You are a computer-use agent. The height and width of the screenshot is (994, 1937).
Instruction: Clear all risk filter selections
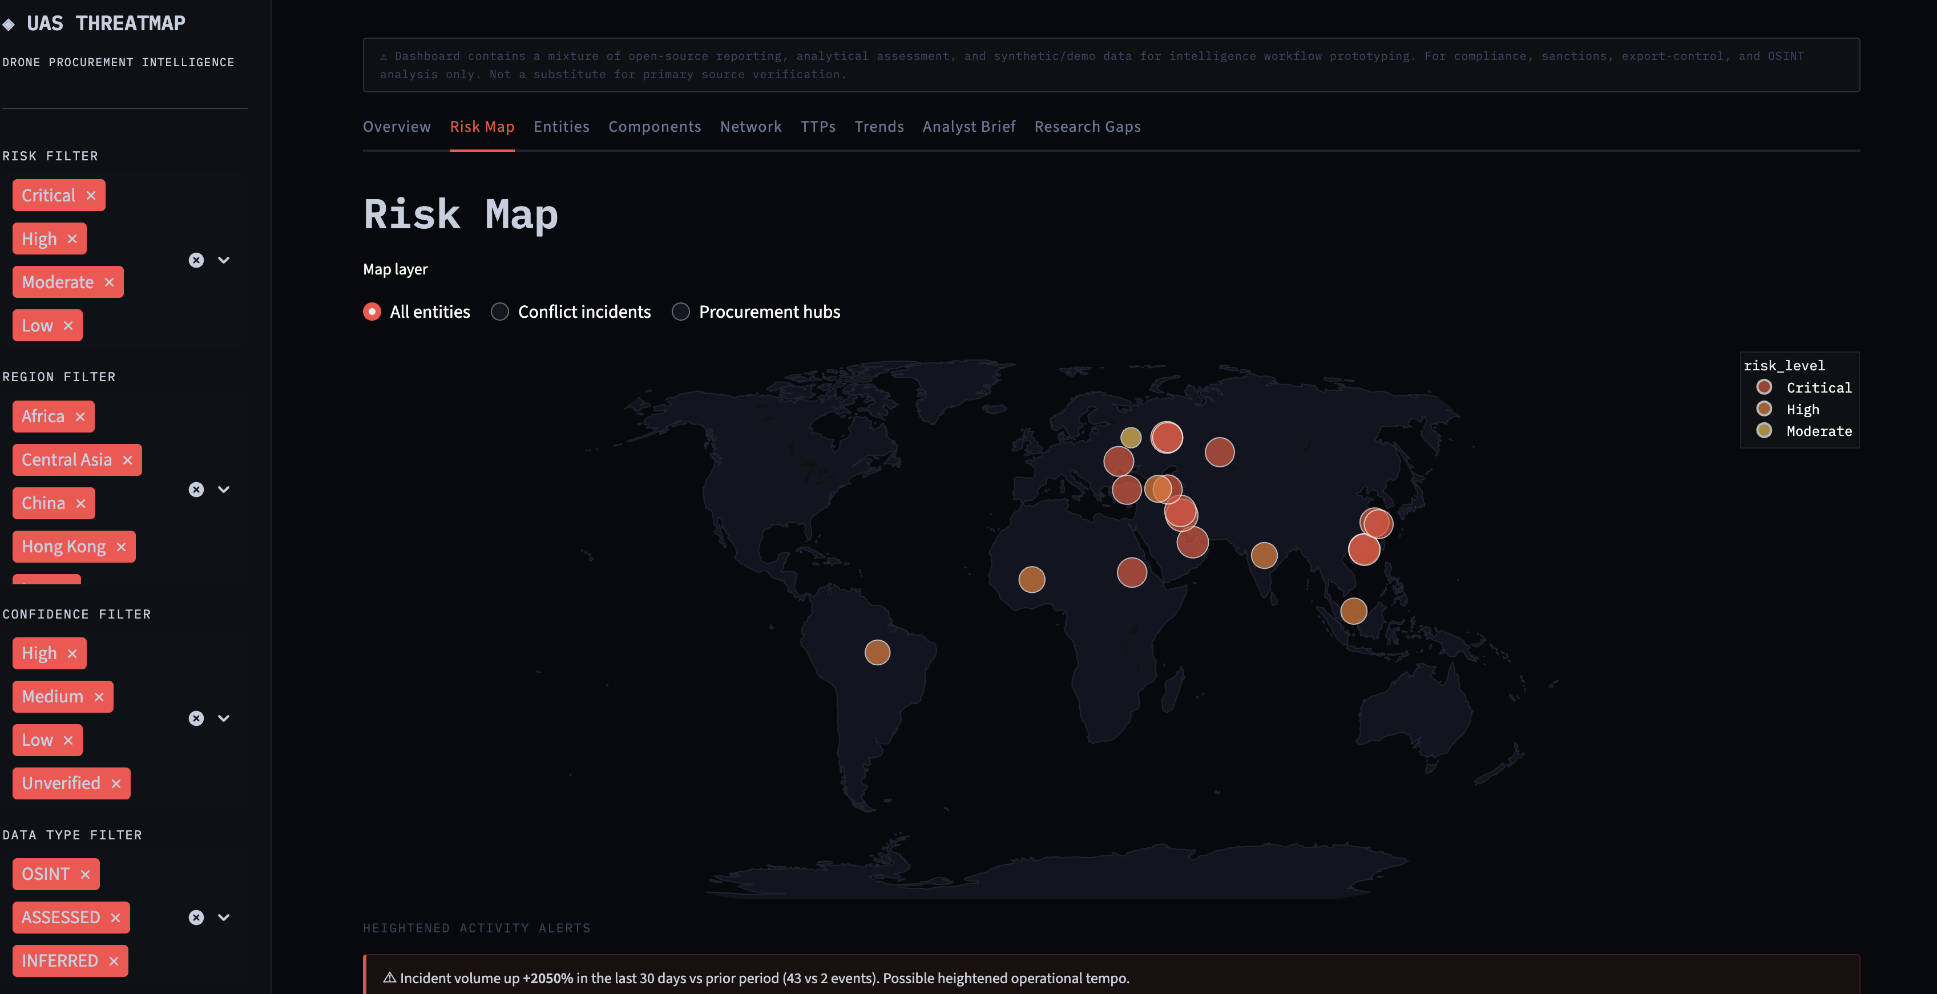(x=196, y=260)
